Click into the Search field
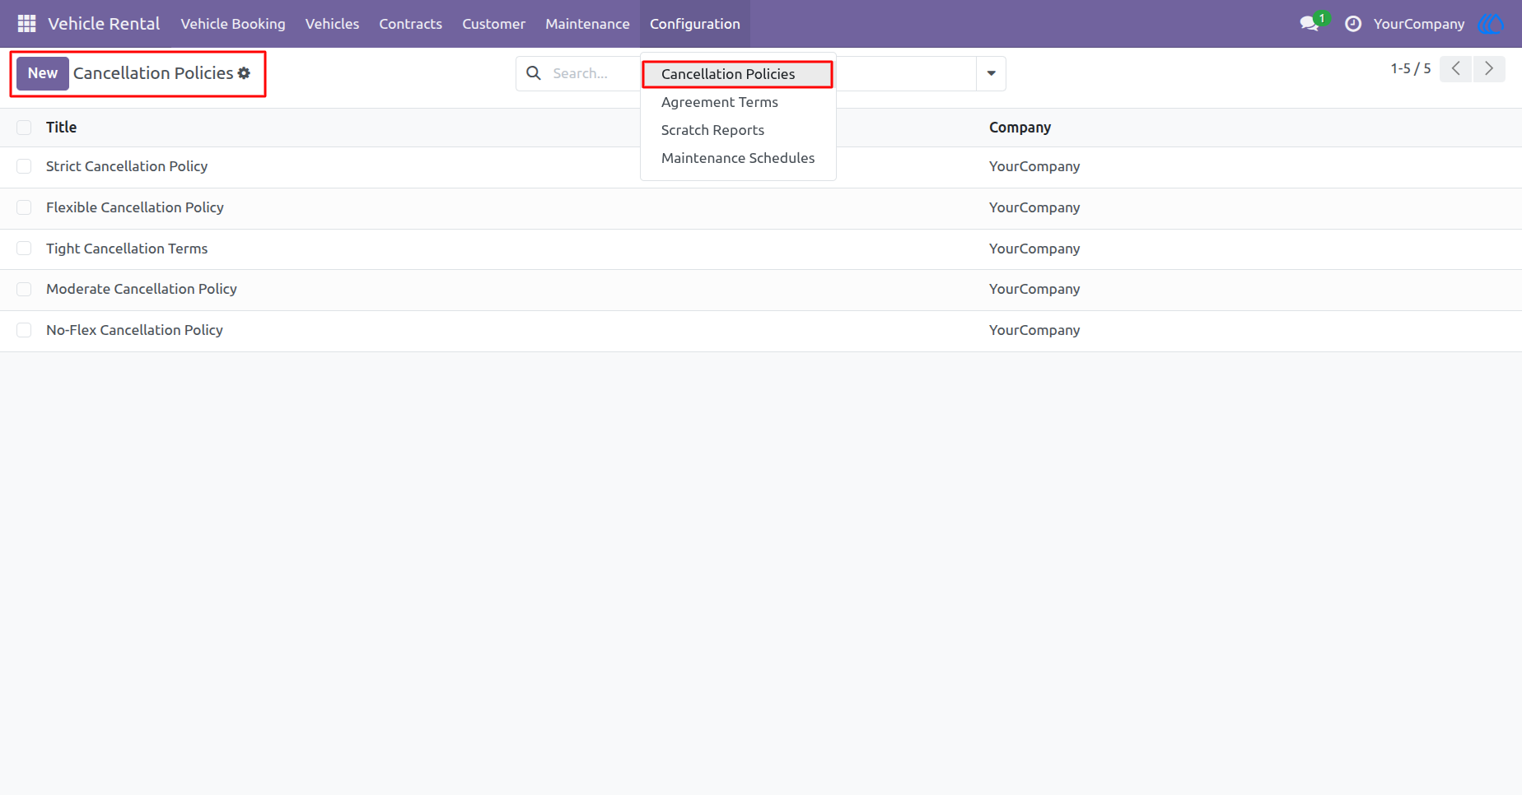1522x795 pixels. [593, 73]
